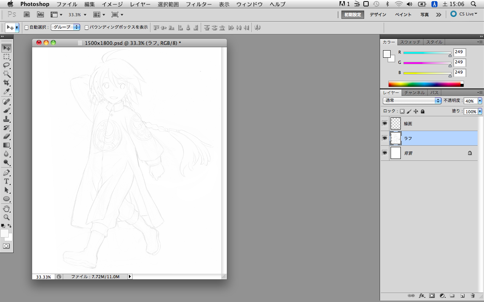Open the CS Live menu

464,14
